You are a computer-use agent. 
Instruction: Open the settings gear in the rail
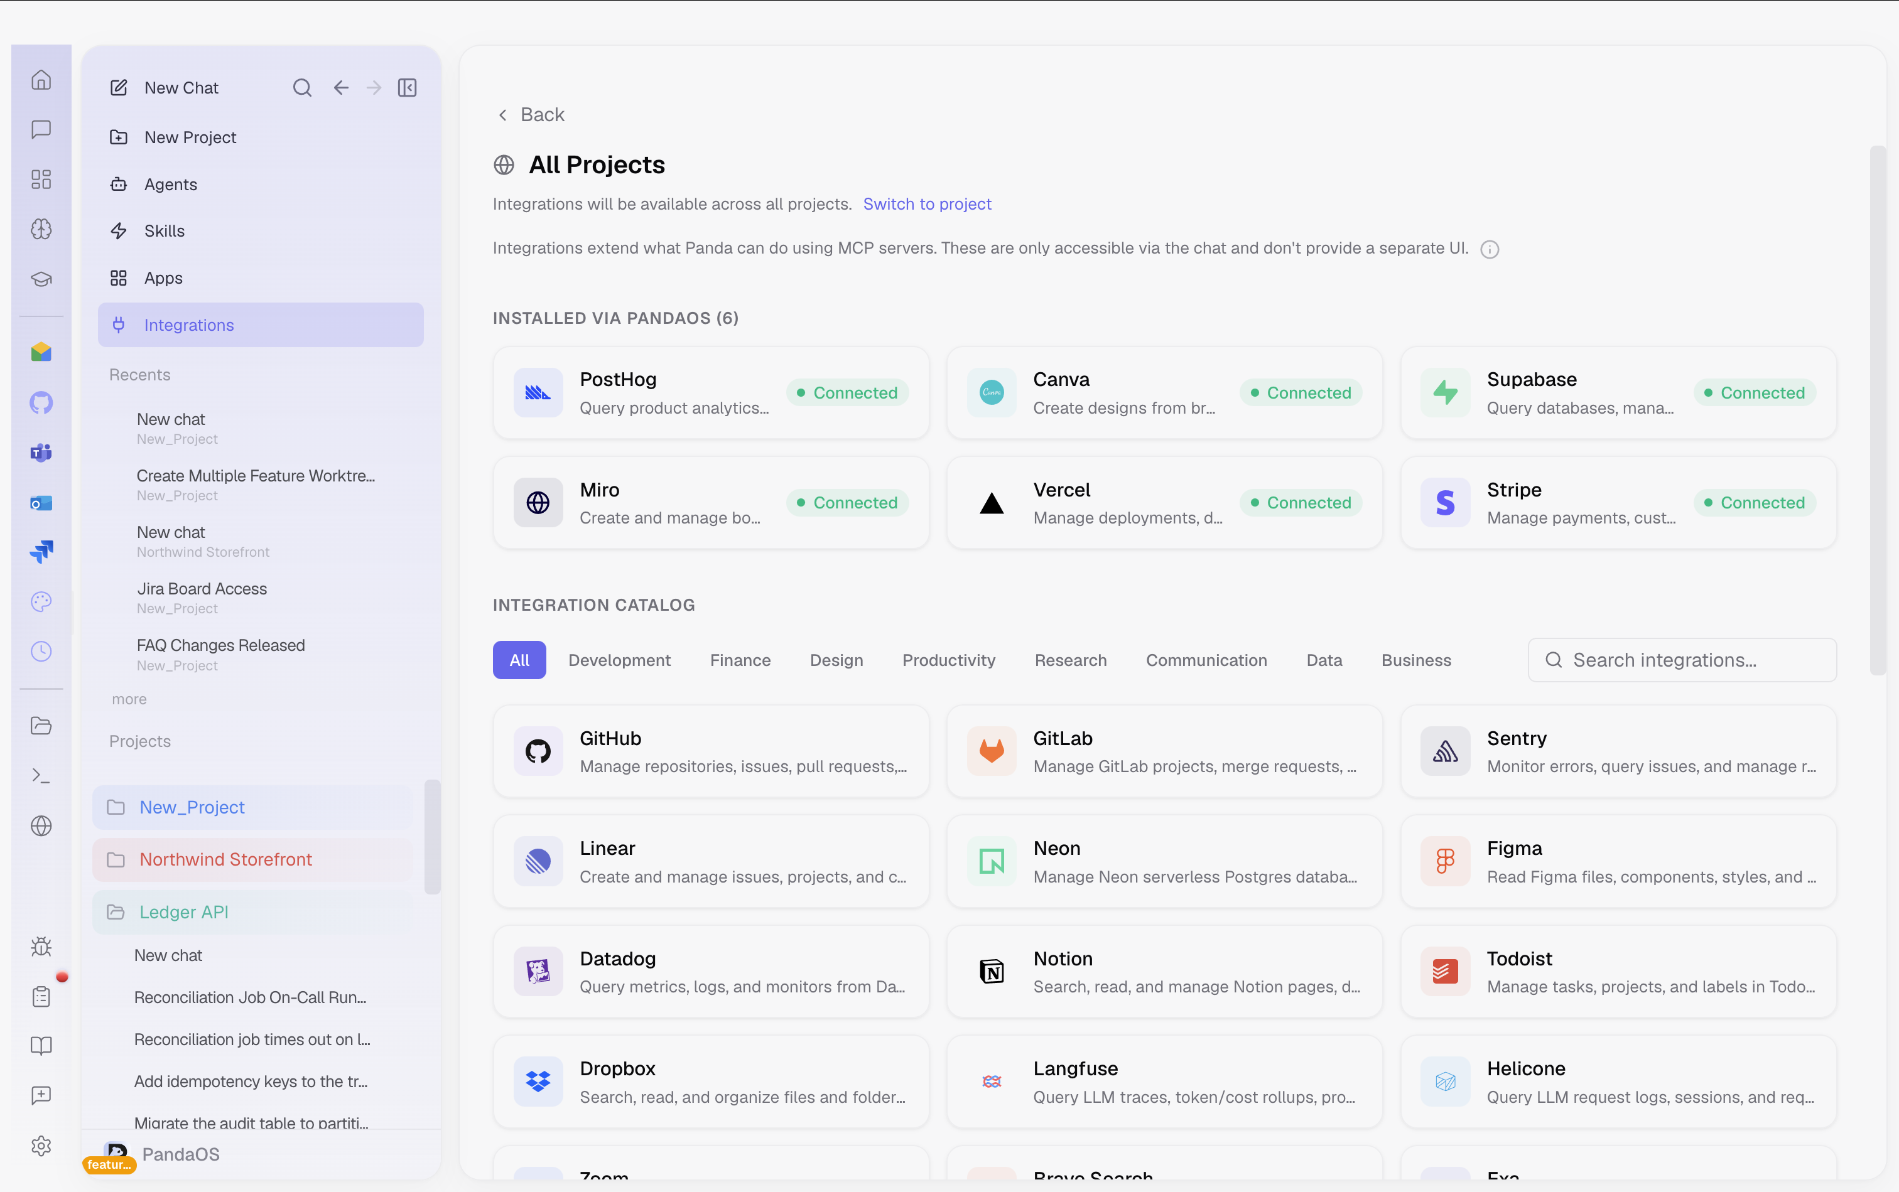tap(41, 1146)
